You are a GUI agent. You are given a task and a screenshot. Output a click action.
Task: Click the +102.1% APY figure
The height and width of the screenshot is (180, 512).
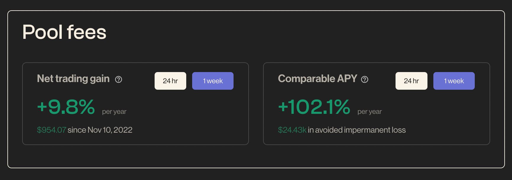[x=314, y=106]
